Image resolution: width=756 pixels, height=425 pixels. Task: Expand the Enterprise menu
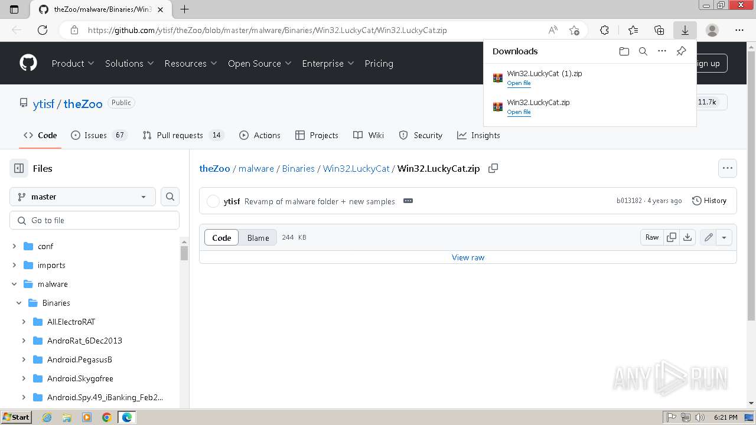click(x=328, y=63)
